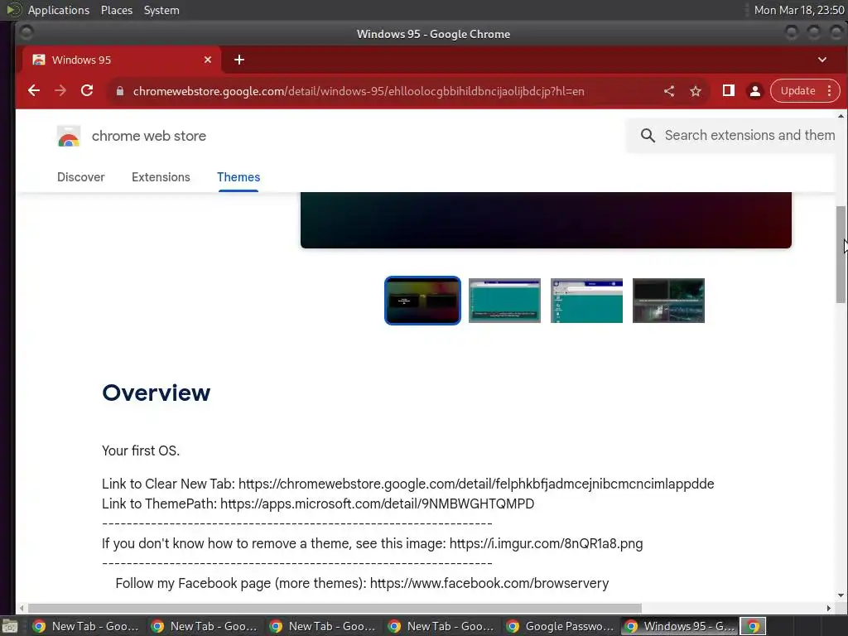
Task: Click the horizontal page scrollbar thumb
Action: pos(335,608)
